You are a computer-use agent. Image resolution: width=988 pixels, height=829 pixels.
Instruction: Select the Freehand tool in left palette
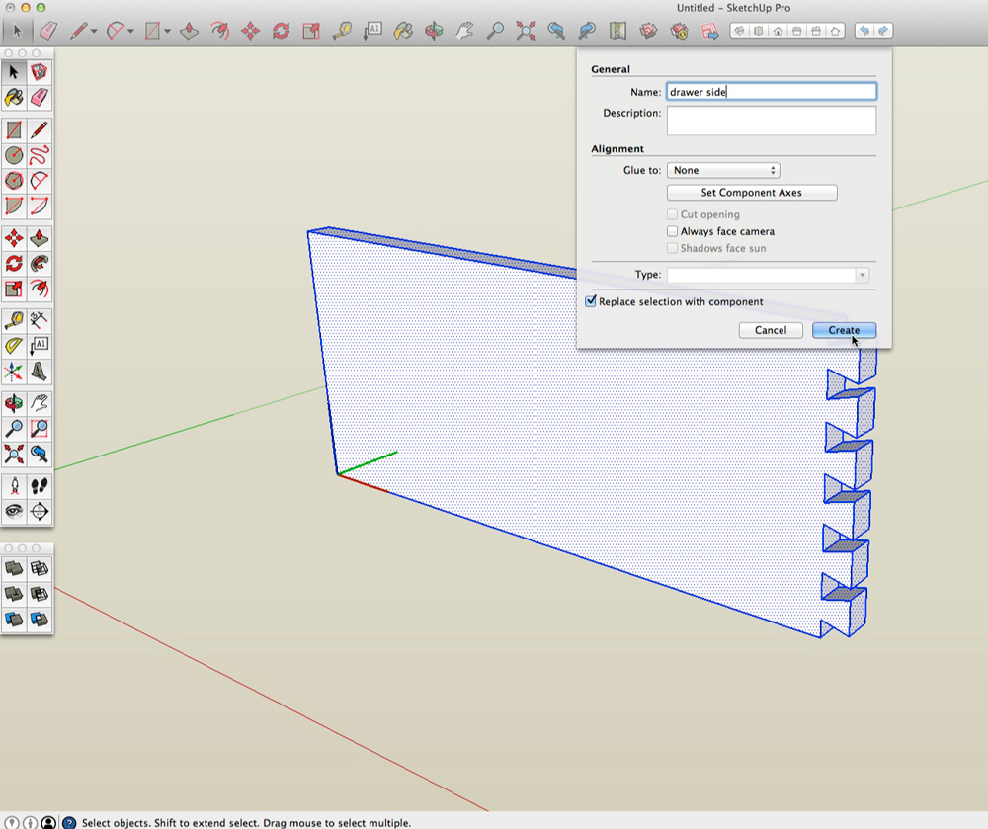coord(40,155)
